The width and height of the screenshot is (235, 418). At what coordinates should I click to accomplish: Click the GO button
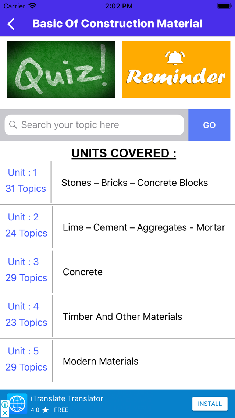209,125
